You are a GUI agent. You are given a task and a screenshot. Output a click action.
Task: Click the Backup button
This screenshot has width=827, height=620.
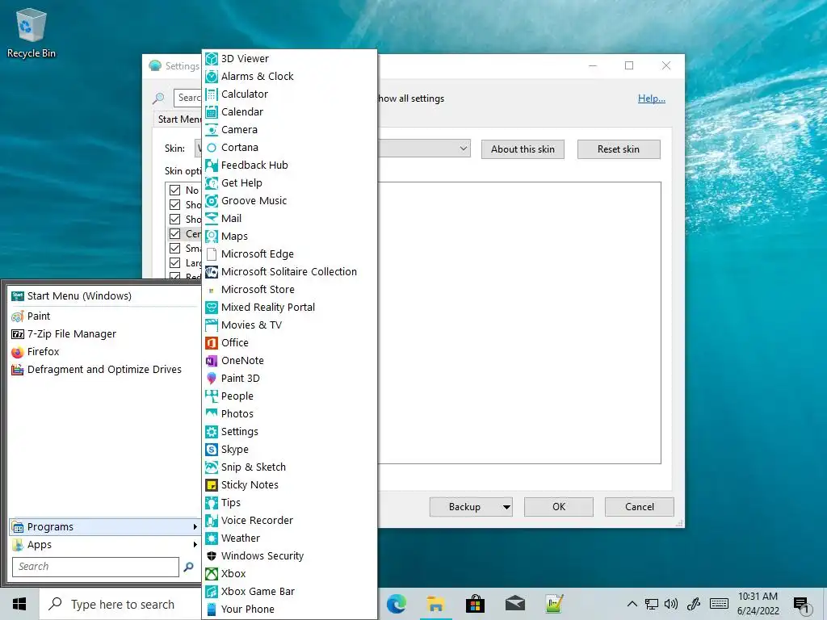tap(464, 507)
